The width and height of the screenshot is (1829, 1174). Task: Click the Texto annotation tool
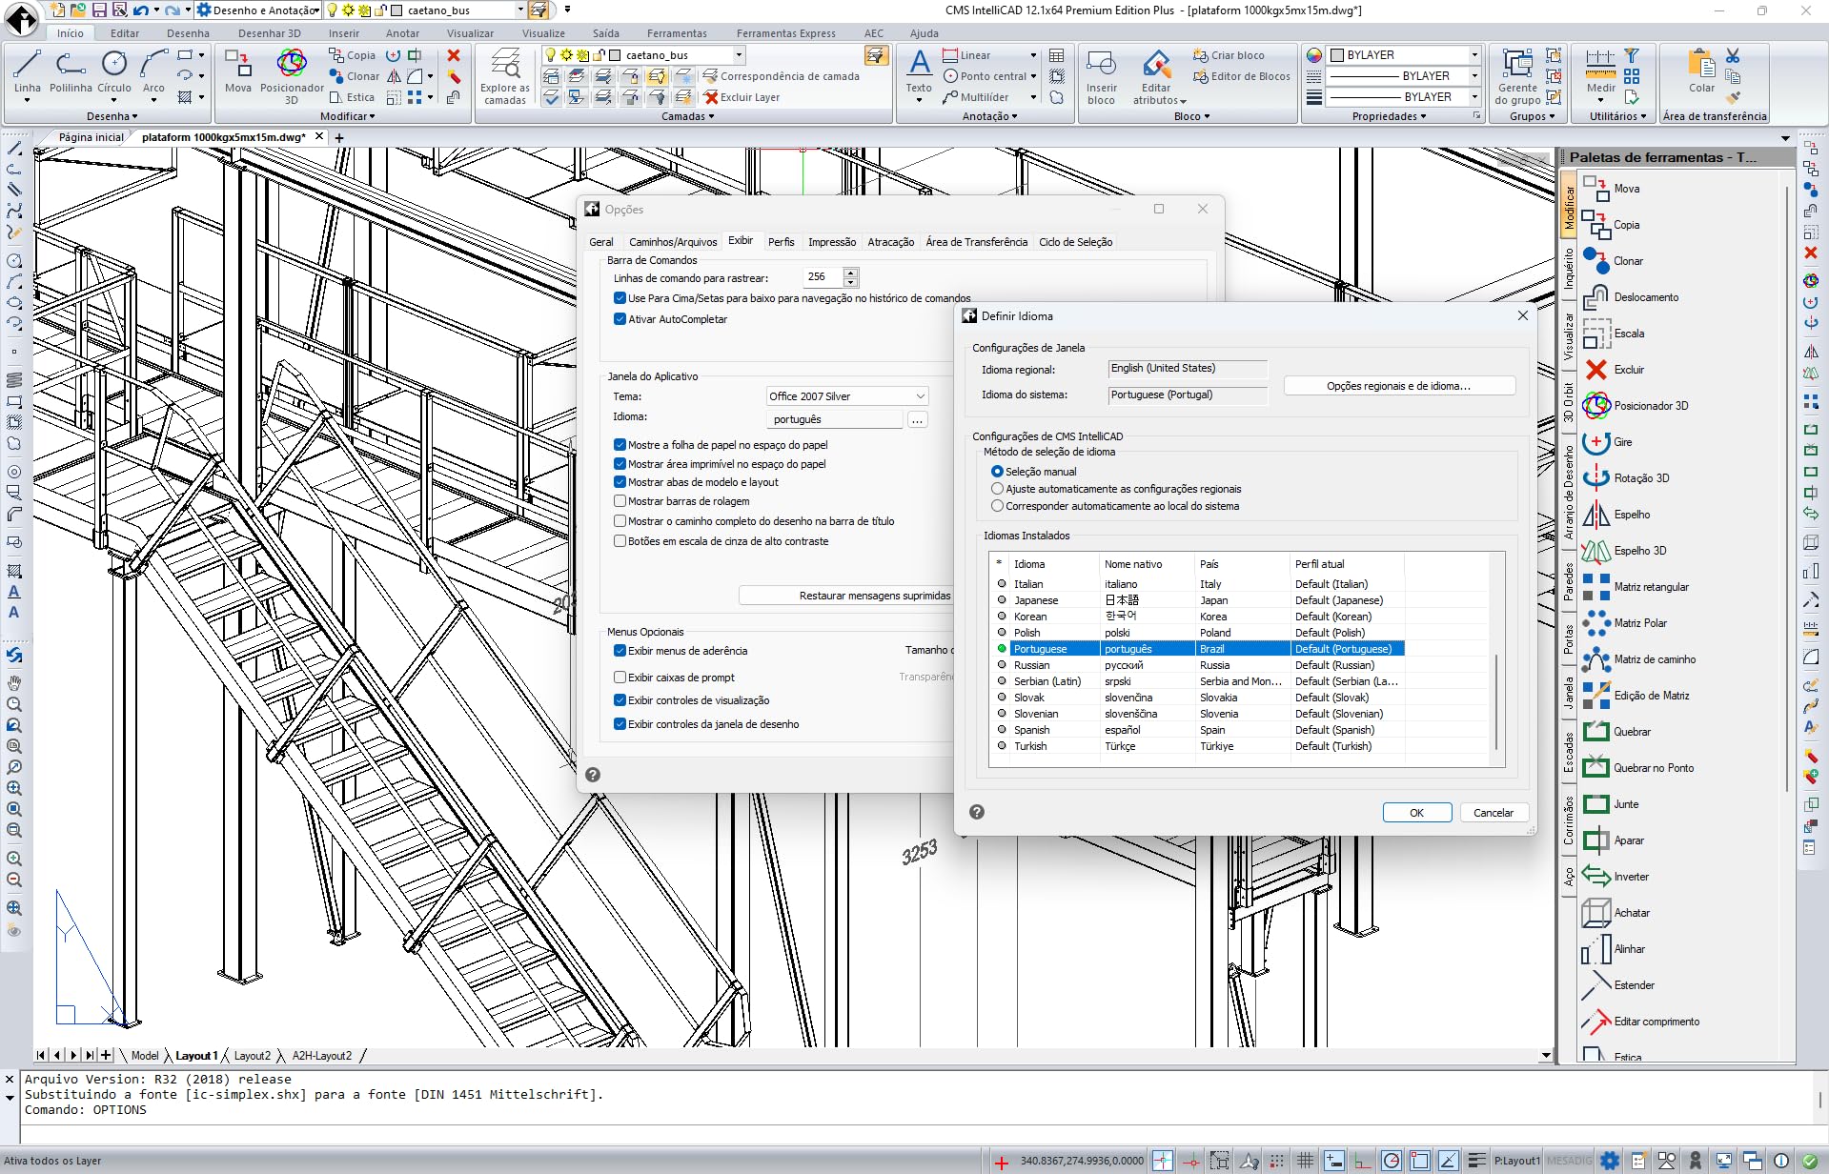pos(919,73)
